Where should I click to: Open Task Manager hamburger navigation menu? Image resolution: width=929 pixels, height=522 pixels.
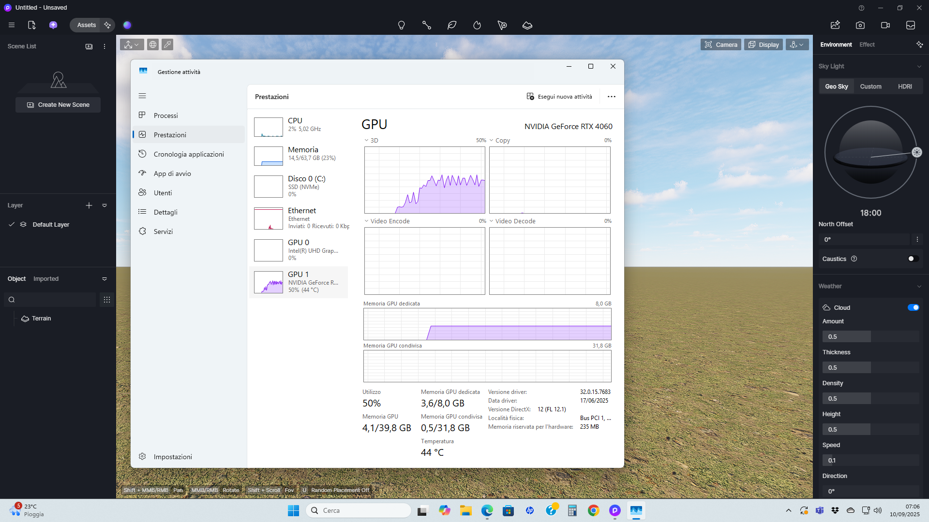click(142, 96)
